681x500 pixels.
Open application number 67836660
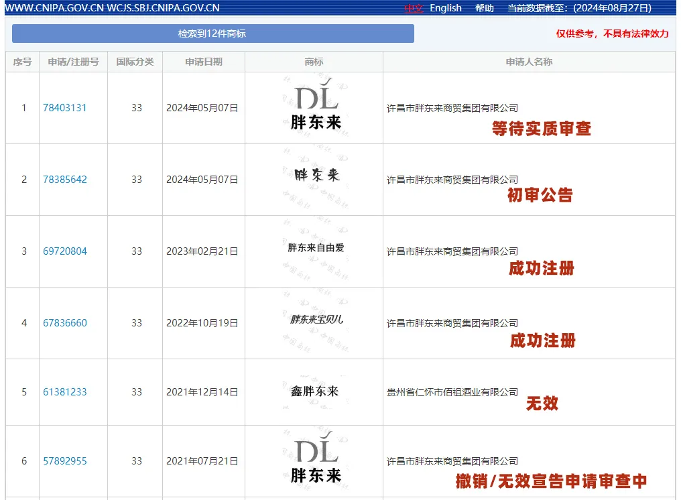(x=65, y=323)
